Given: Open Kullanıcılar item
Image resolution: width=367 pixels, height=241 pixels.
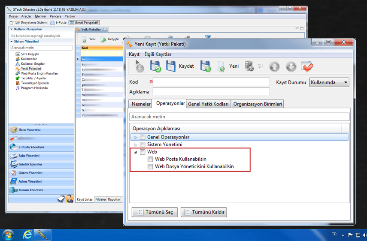Looking at the screenshot, I should [x=26, y=59].
